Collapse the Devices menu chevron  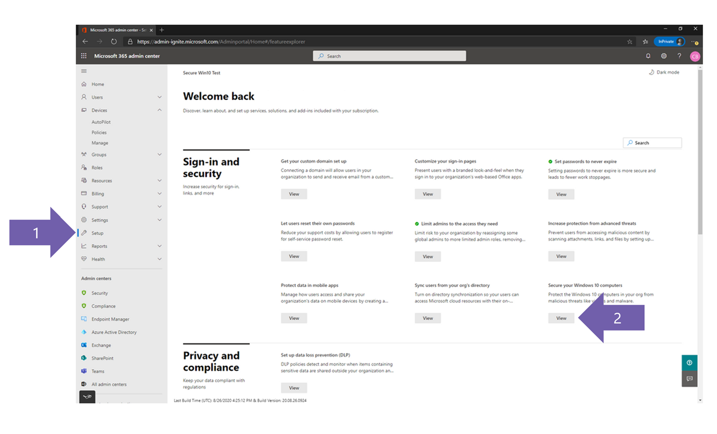point(159,110)
